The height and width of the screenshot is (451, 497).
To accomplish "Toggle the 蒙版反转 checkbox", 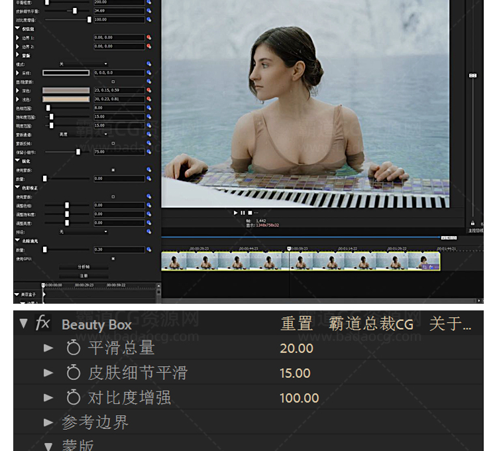I will click(x=113, y=143).
